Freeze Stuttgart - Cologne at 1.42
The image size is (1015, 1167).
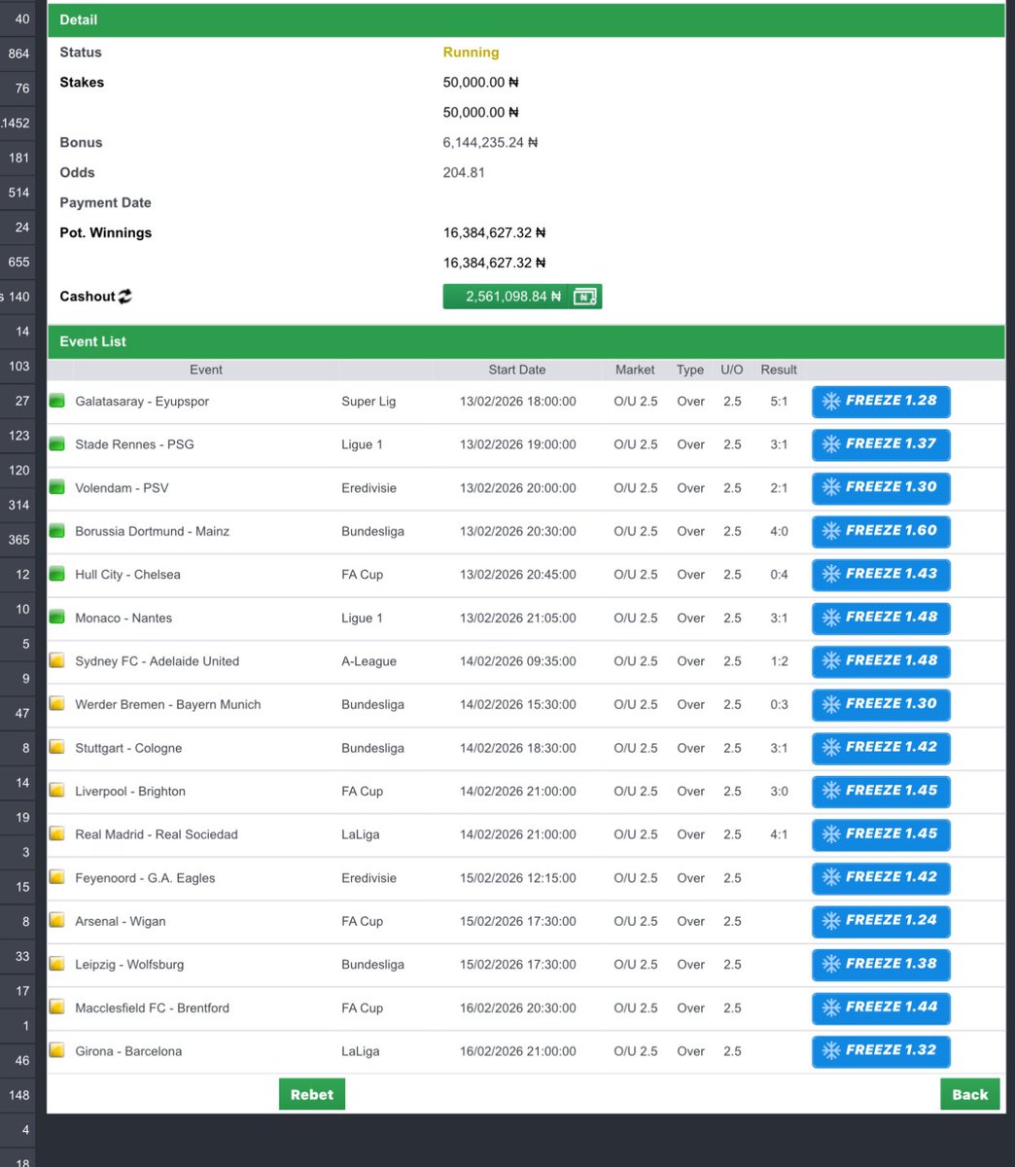point(881,748)
